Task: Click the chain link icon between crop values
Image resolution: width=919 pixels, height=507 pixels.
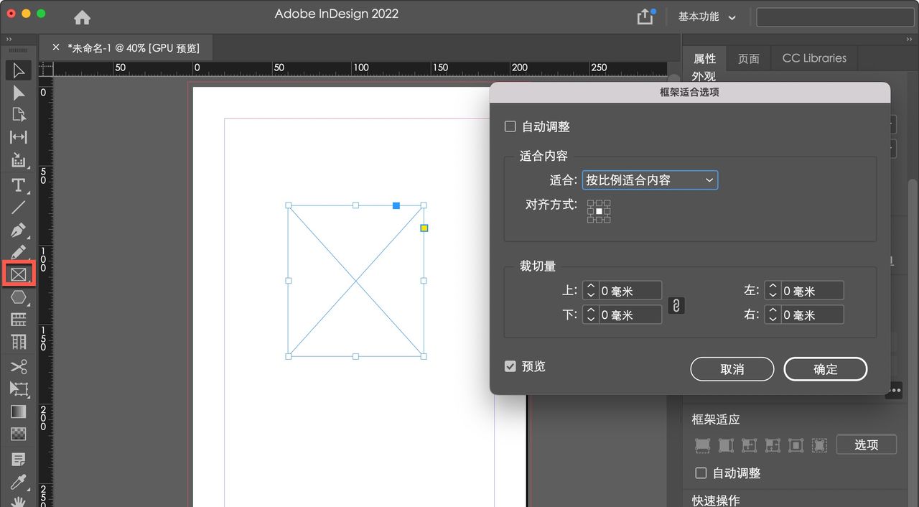Action: click(x=676, y=305)
